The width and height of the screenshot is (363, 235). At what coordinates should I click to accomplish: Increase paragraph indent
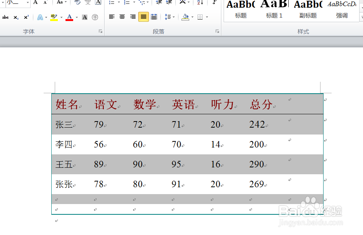[169, 2]
